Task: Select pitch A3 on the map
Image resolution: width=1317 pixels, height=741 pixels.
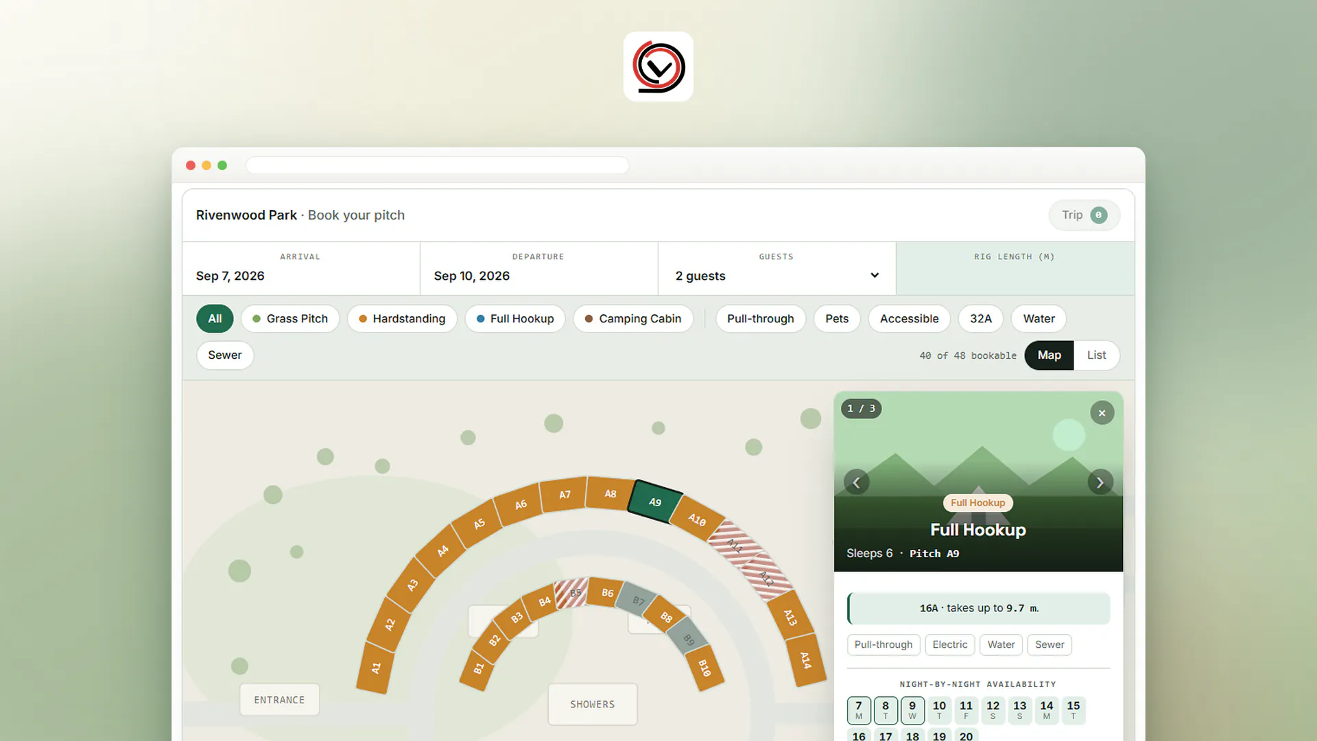Action: tap(412, 585)
